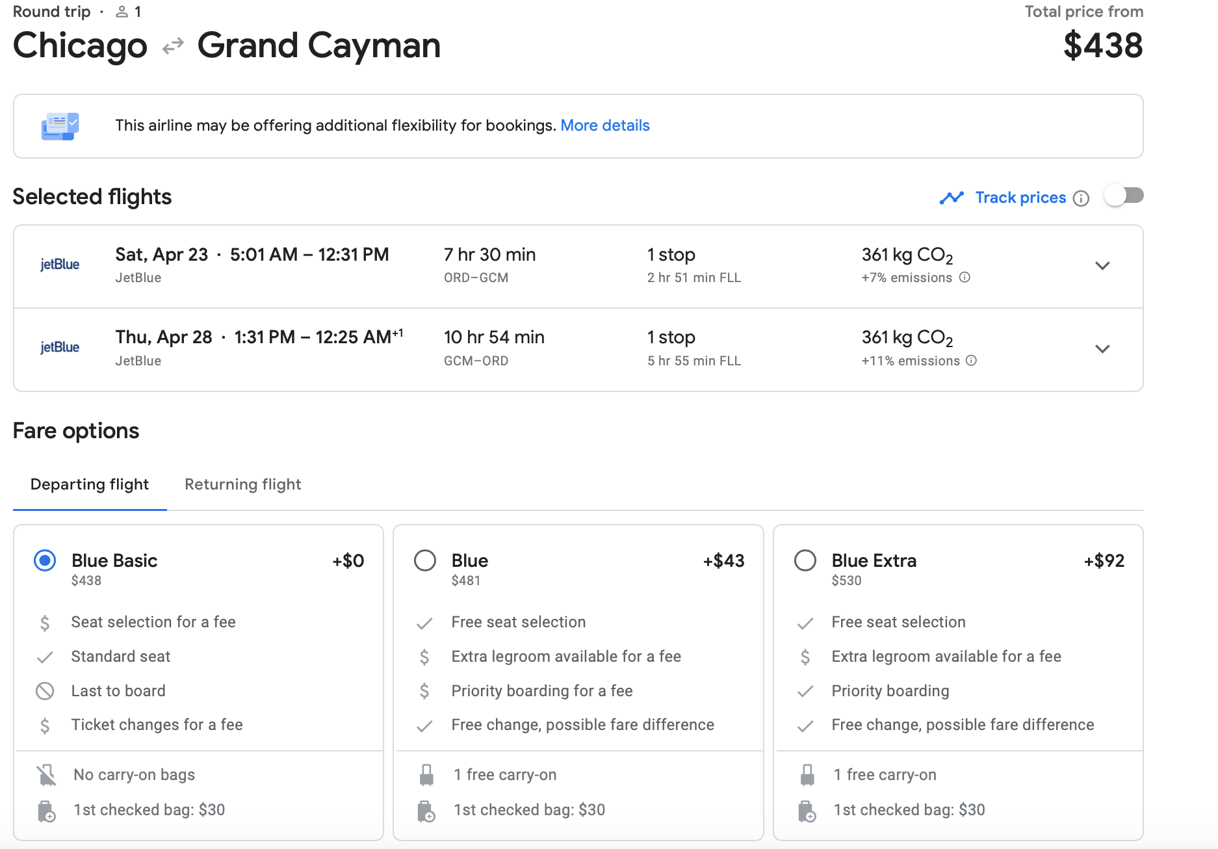
Task: Click the round-trip swap arrows icon
Action: (173, 46)
